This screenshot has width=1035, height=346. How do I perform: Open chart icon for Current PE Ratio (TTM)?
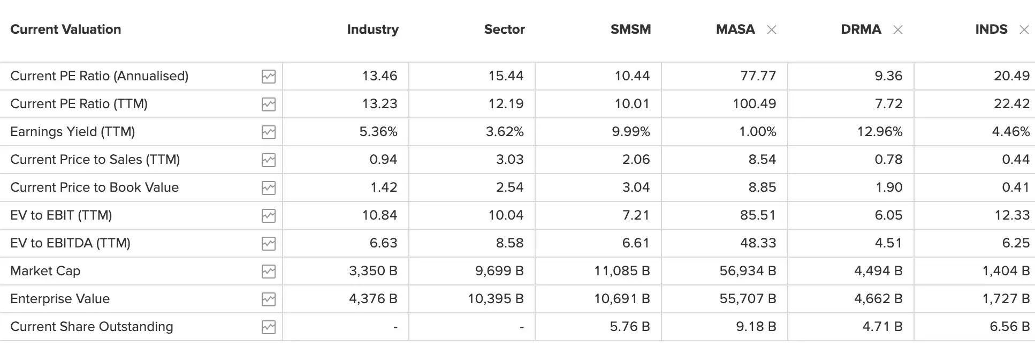[269, 104]
